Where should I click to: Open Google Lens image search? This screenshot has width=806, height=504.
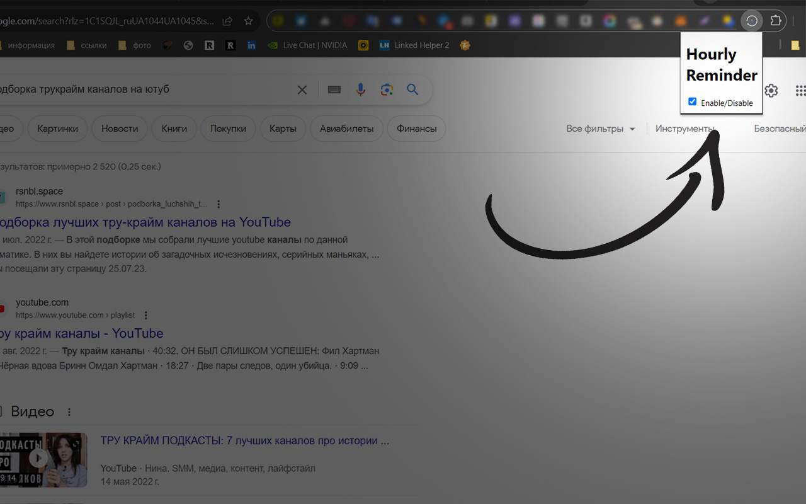coord(386,89)
